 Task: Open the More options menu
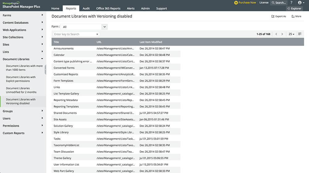[296, 16]
